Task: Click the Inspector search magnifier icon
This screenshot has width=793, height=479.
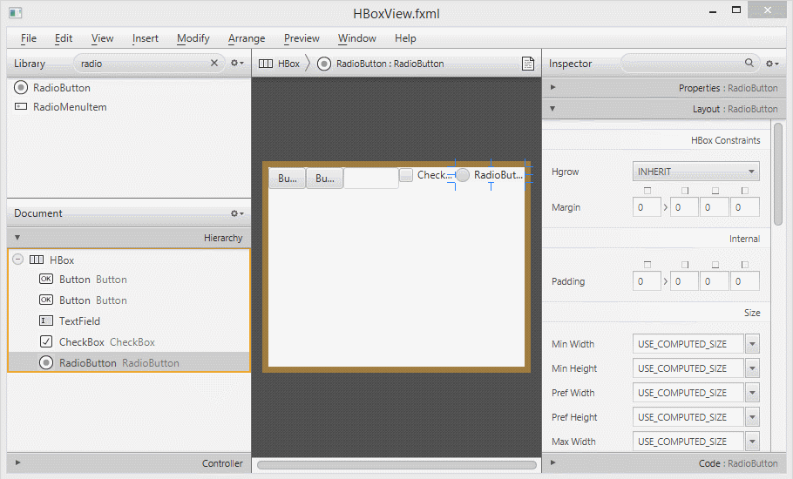Action: tap(749, 63)
